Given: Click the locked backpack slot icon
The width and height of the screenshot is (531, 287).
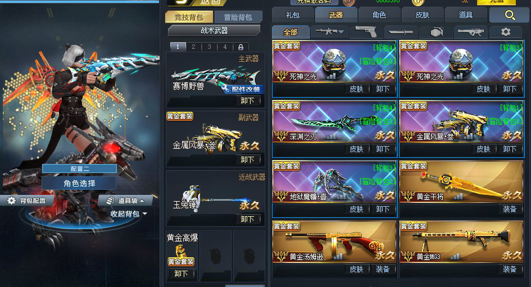Looking at the screenshot, I should (240, 47).
